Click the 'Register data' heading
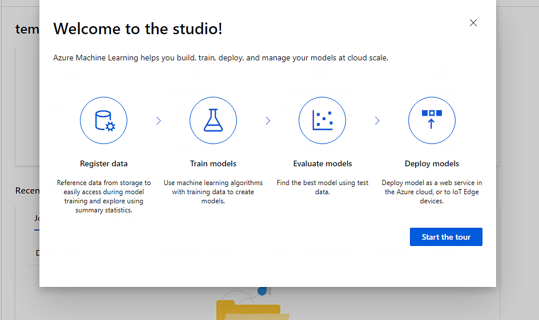Image resolution: width=539 pixels, height=320 pixels. pos(104,163)
